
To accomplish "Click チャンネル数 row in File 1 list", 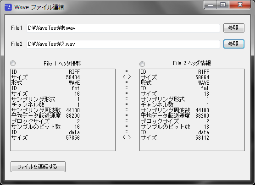I will click(x=45, y=105).
